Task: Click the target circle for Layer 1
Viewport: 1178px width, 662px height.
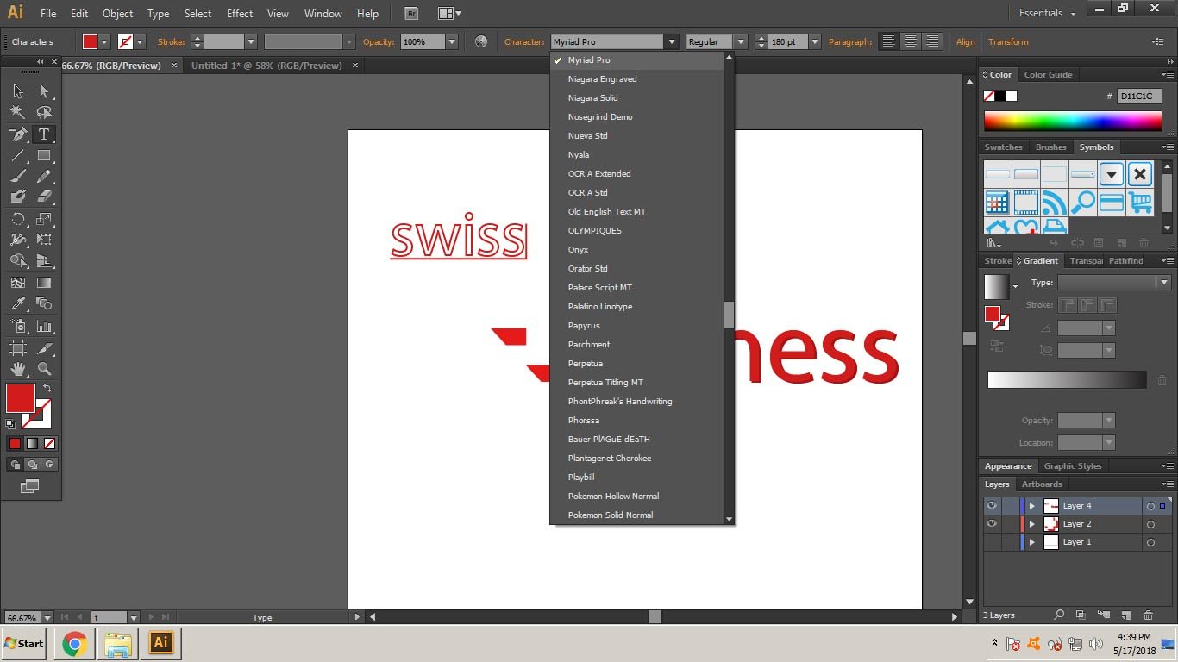Action: coord(1150,542)
